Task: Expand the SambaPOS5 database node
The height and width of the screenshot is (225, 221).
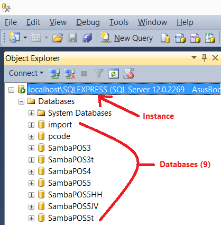Action: [x=31, y=183]
